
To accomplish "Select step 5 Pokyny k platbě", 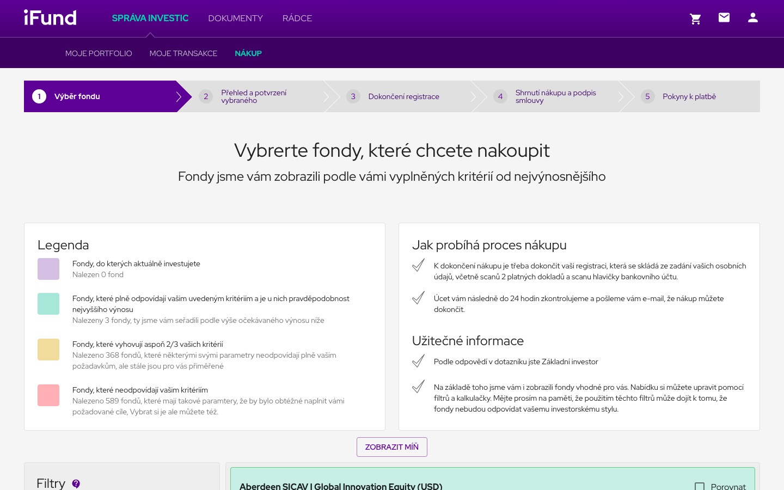I will [x=689, y=96].
